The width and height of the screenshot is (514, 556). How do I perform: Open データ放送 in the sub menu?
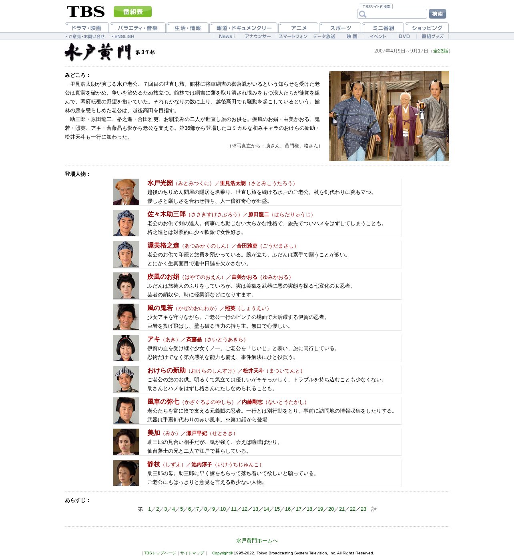[324, 36]
